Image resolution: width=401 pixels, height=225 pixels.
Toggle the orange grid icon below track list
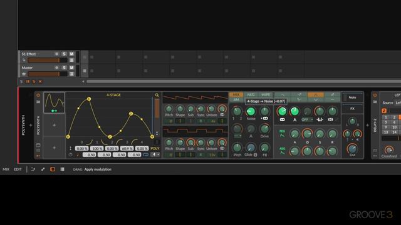[x=28, y=82]
